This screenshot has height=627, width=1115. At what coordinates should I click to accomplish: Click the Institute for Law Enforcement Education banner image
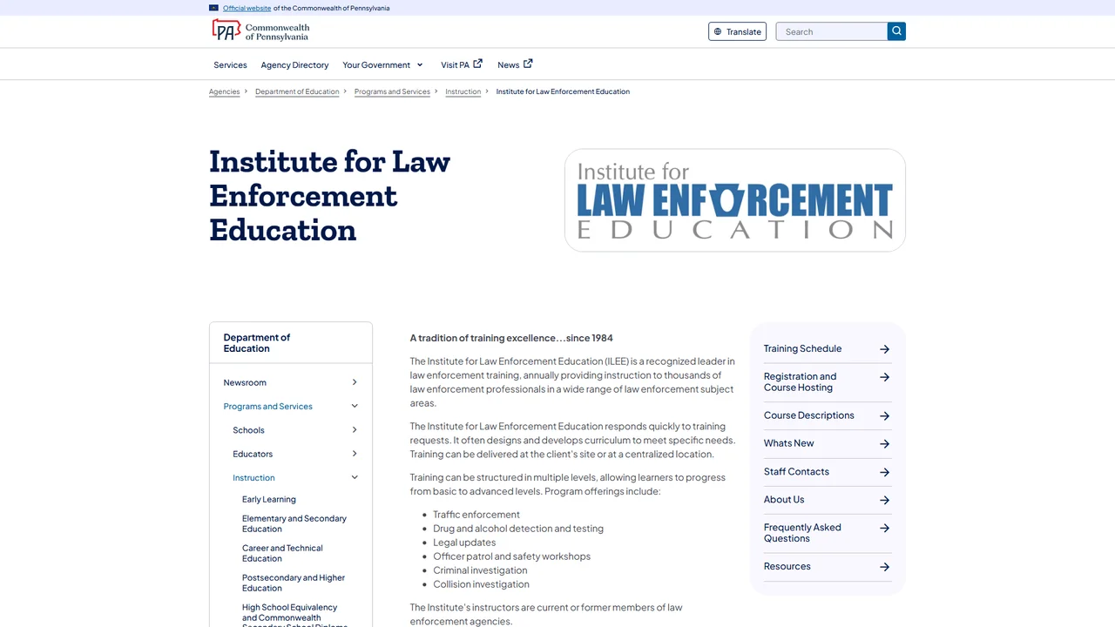tap(735, 200)
